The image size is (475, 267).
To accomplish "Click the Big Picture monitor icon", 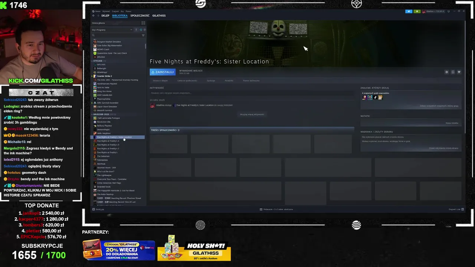I will [x=448, y=11].
